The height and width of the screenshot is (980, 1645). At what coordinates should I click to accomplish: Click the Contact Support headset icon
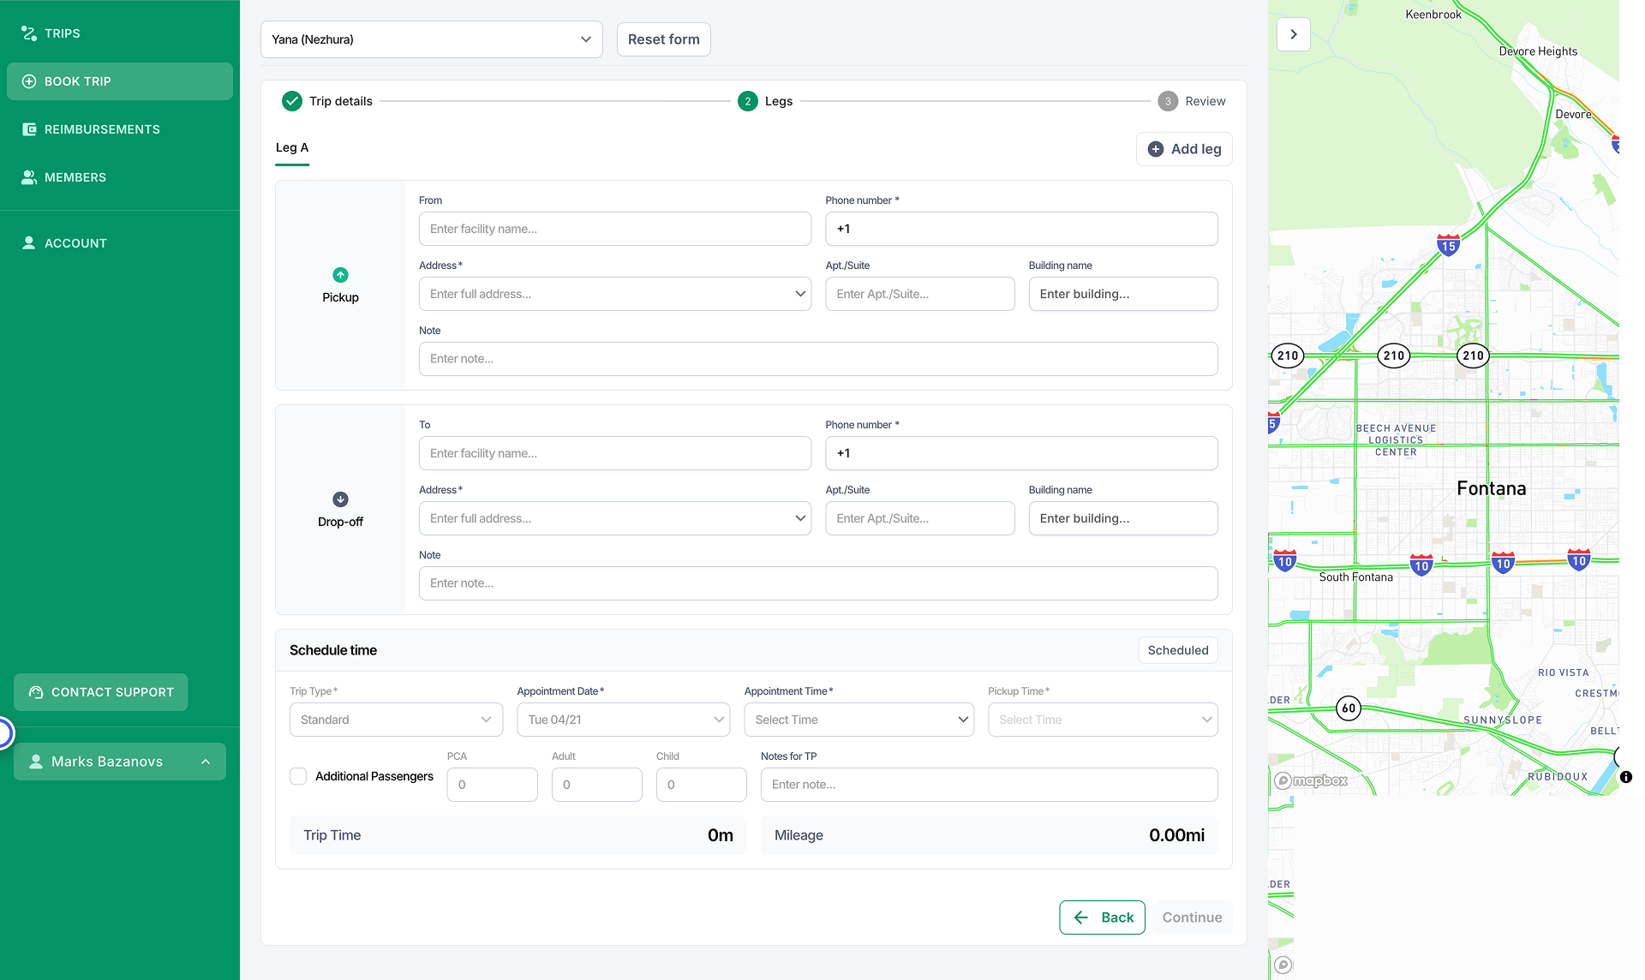point(36,692)
